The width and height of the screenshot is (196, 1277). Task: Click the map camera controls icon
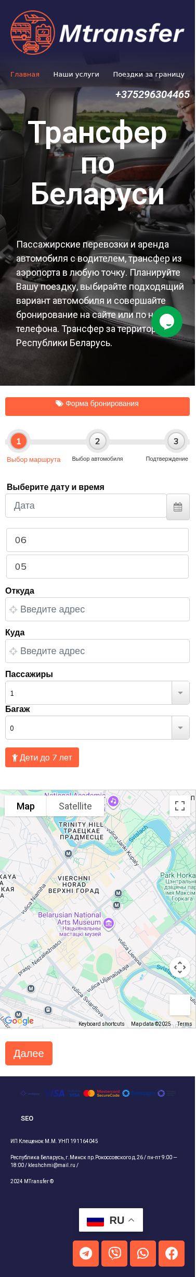click(180, 967)
